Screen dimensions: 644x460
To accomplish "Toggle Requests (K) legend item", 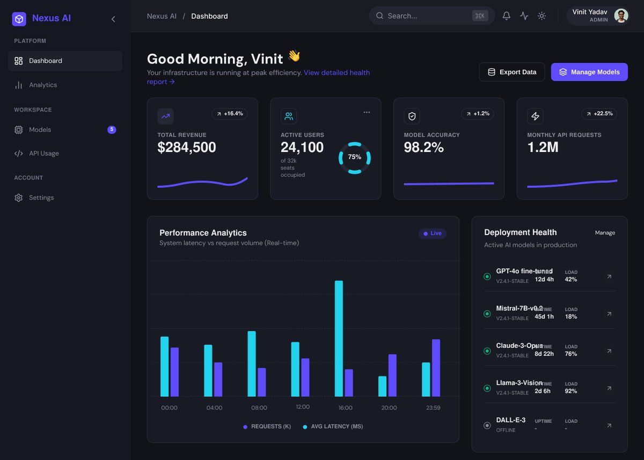I will coord(267,427).
